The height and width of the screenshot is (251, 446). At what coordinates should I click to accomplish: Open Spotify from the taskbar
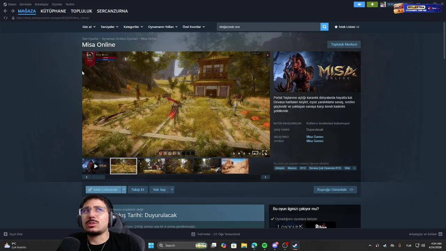264,245
